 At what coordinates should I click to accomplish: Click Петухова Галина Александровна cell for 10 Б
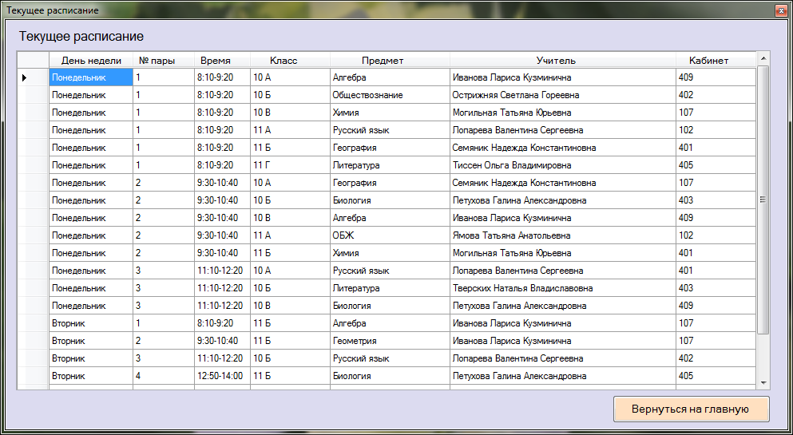click(563, 200)
